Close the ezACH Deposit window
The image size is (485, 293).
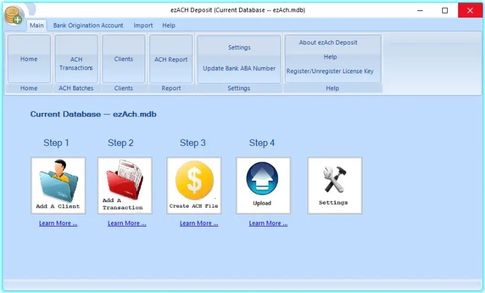470,10
